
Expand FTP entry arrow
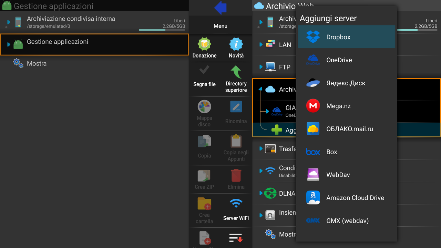[261, 67]
